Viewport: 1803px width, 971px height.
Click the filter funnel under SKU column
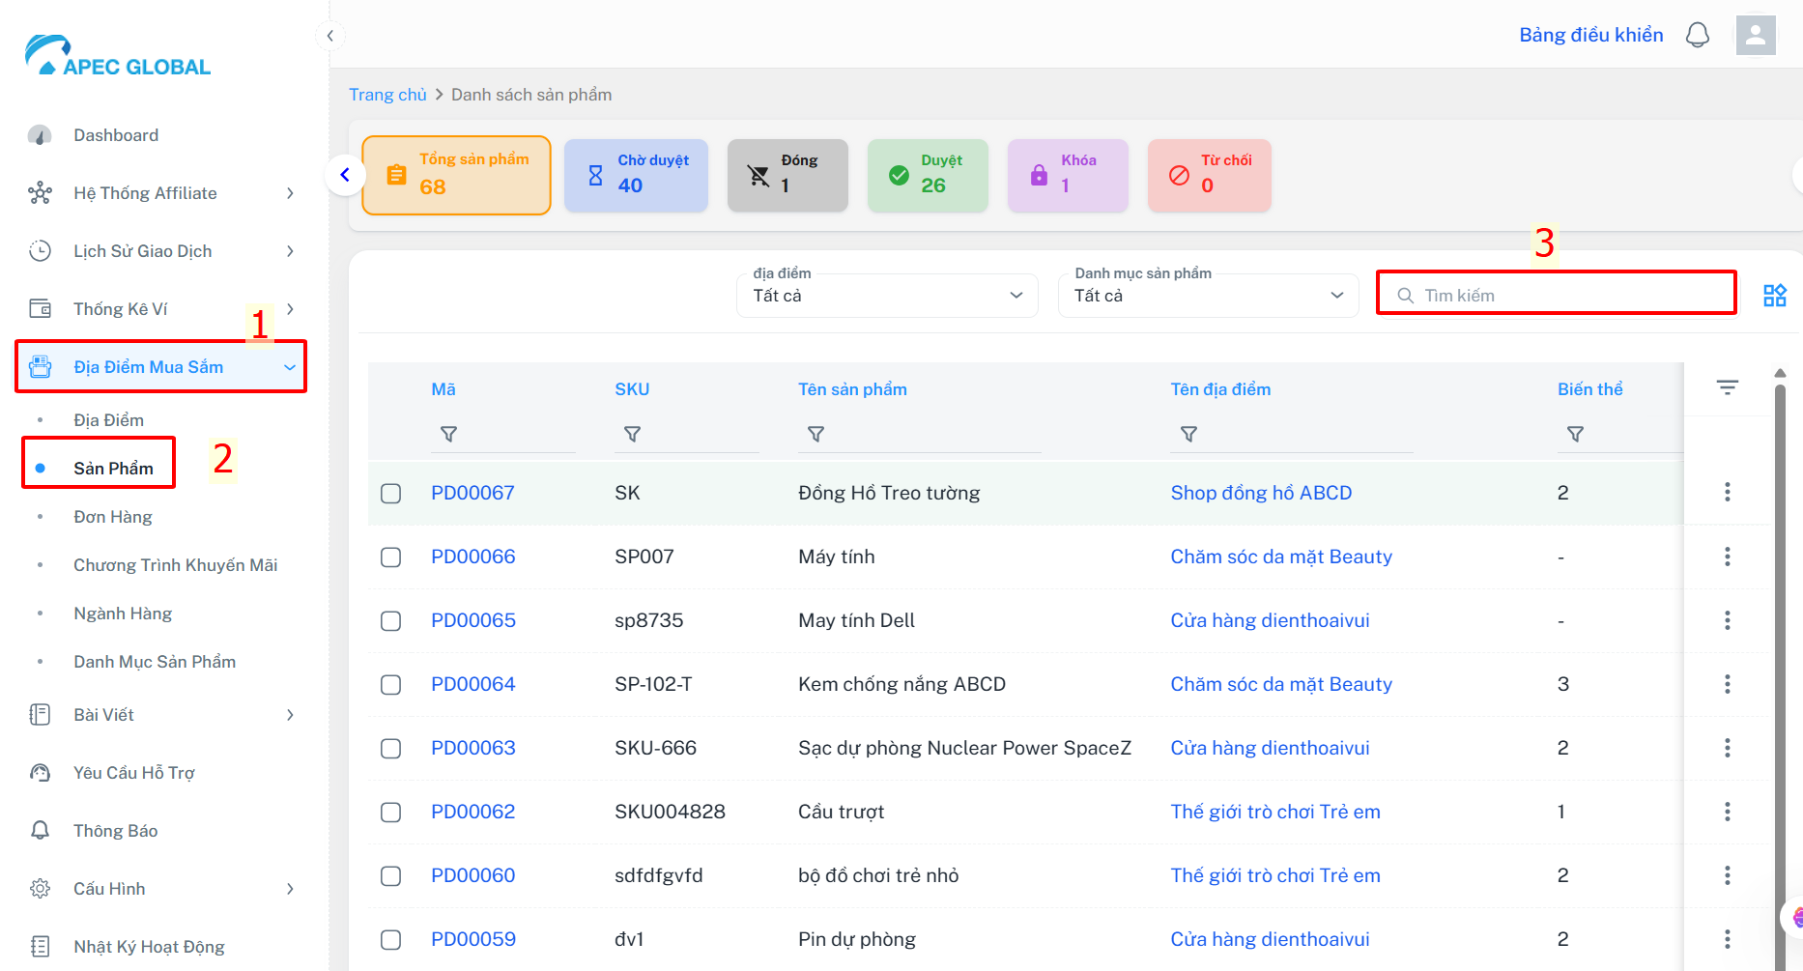[633, 435]
